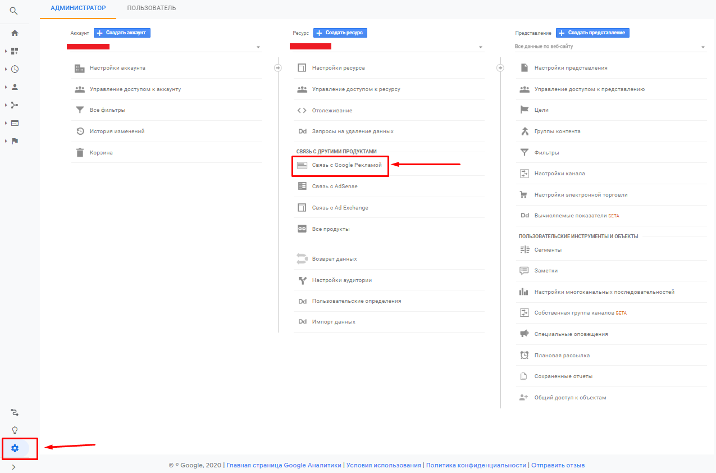
Task: Open Настройки многоканальных последовательностей
Action: point(604,292)
